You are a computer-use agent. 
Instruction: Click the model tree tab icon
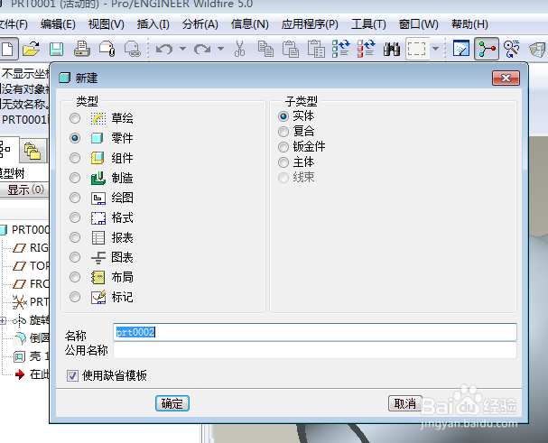(x=6, y=150)
